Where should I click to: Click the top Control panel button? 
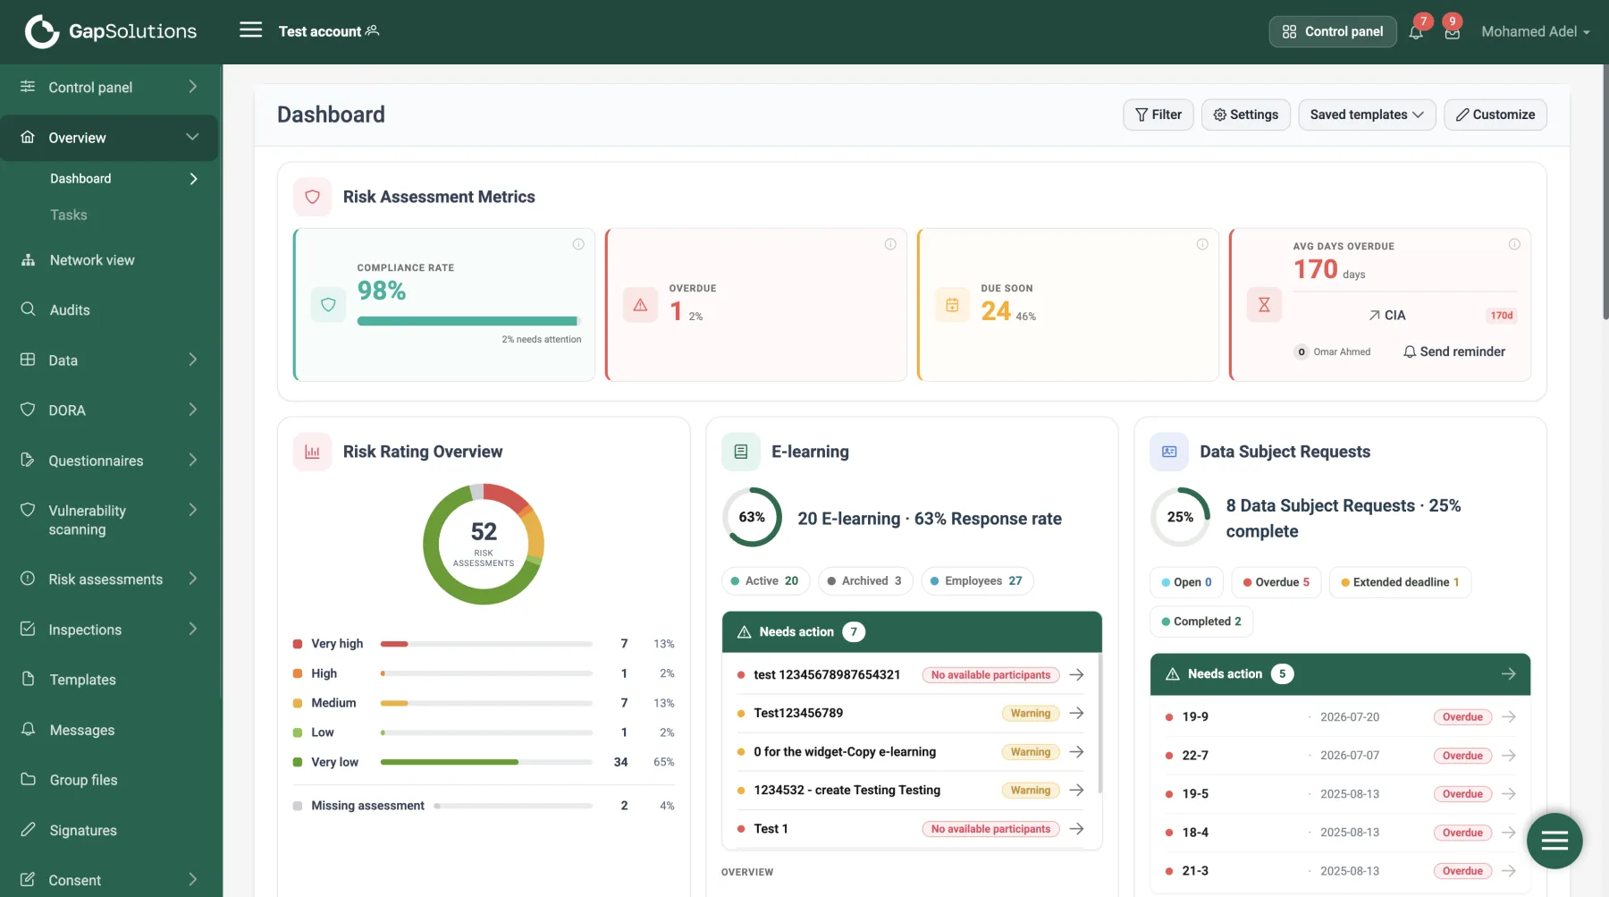[1333, 31]
